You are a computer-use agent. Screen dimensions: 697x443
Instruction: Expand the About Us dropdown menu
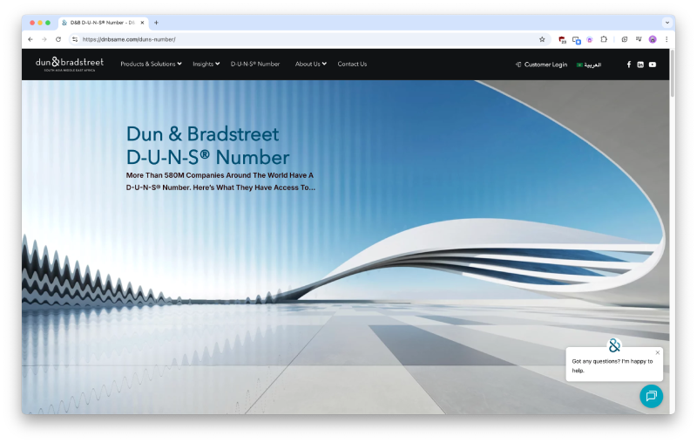click(x=311, y=64)
